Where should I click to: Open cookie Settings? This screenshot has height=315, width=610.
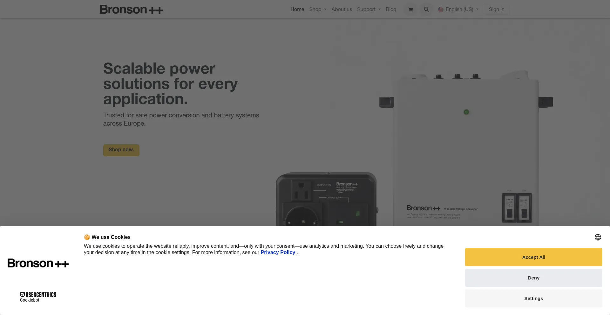point(533,299)
